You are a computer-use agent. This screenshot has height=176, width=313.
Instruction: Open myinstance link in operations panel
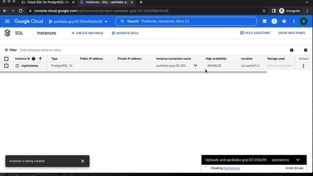pyautogui.click(x=231, y=168)
